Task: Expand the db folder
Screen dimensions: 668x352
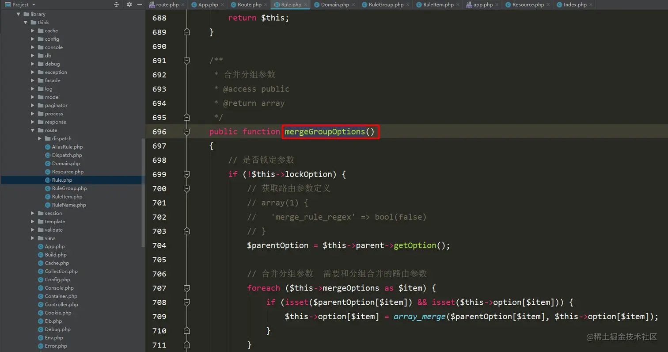Action: pyautogui.click(x=33, y=56)
